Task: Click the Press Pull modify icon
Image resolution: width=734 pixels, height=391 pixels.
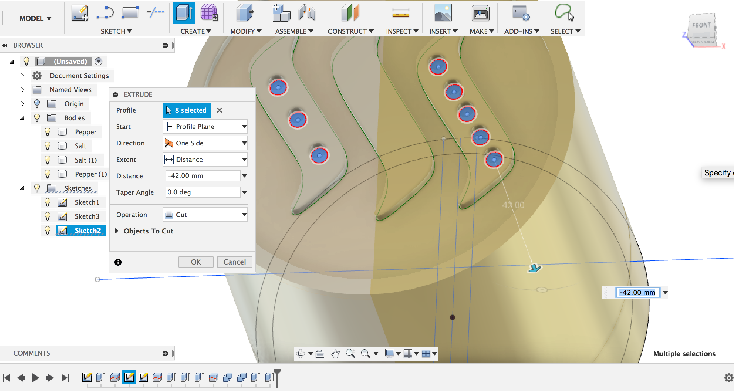Action: [245, 13]
